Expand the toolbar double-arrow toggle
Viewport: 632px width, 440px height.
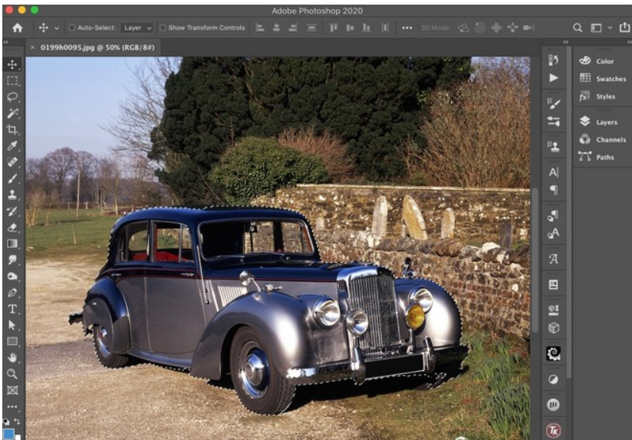(x=5, y=41)
